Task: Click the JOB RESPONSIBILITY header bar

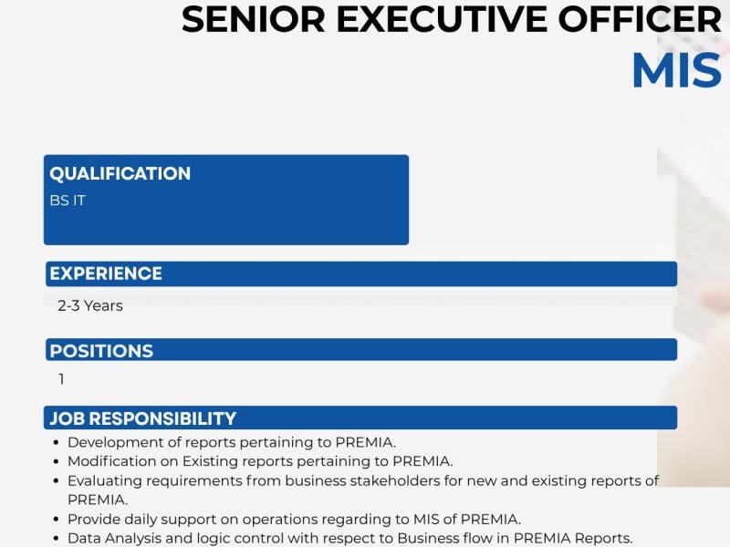Action: pos(361,418)
